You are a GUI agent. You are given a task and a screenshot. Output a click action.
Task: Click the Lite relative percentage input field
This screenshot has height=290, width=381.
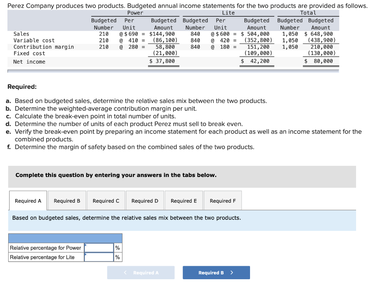(x=98, y=257)
